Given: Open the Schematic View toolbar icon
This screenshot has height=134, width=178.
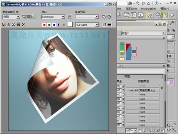Looking at the screenshot, I should click(x=141, y=15).
